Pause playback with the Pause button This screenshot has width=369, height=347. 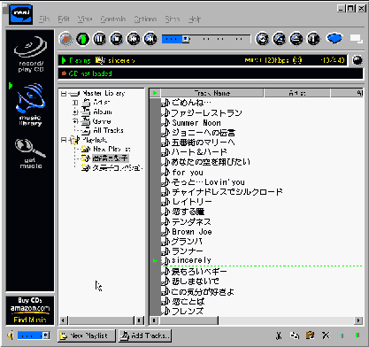point(100,39)
